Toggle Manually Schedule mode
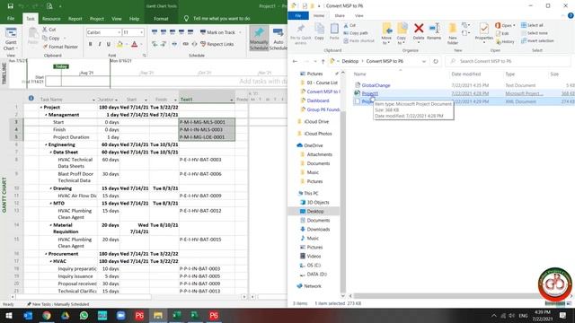This screenshot has height=323, width=575. click(259, 38)
